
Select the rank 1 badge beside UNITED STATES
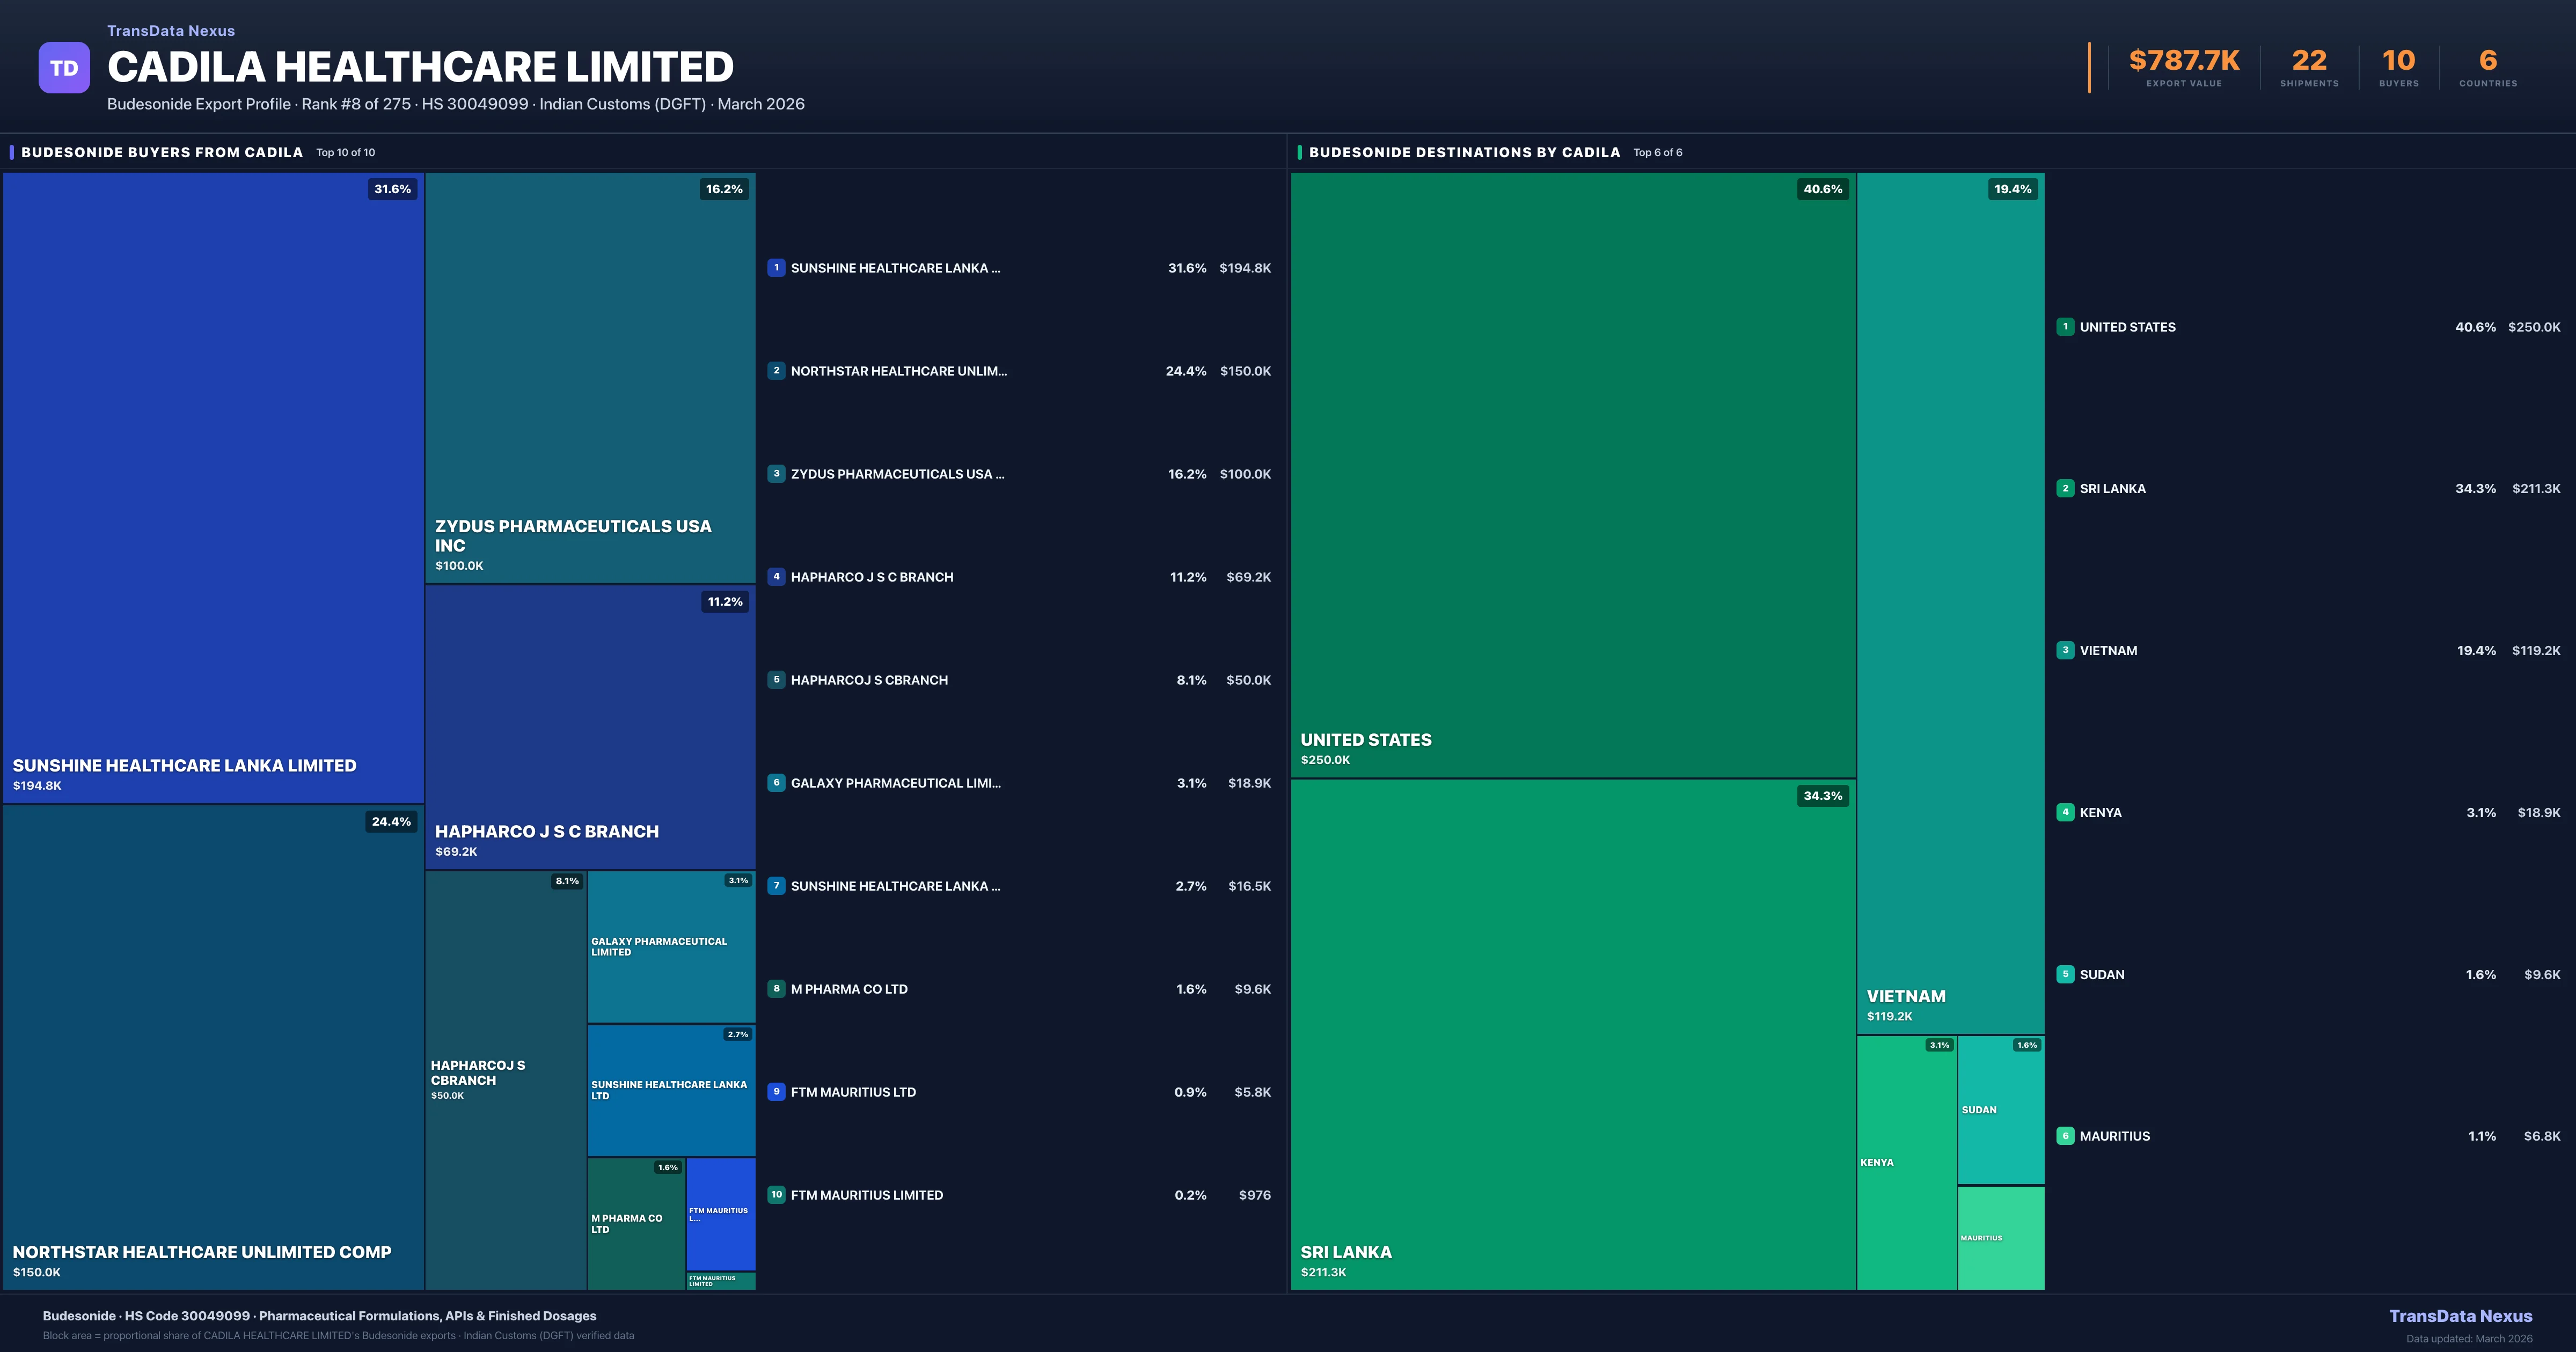(x=2066, y=327)
